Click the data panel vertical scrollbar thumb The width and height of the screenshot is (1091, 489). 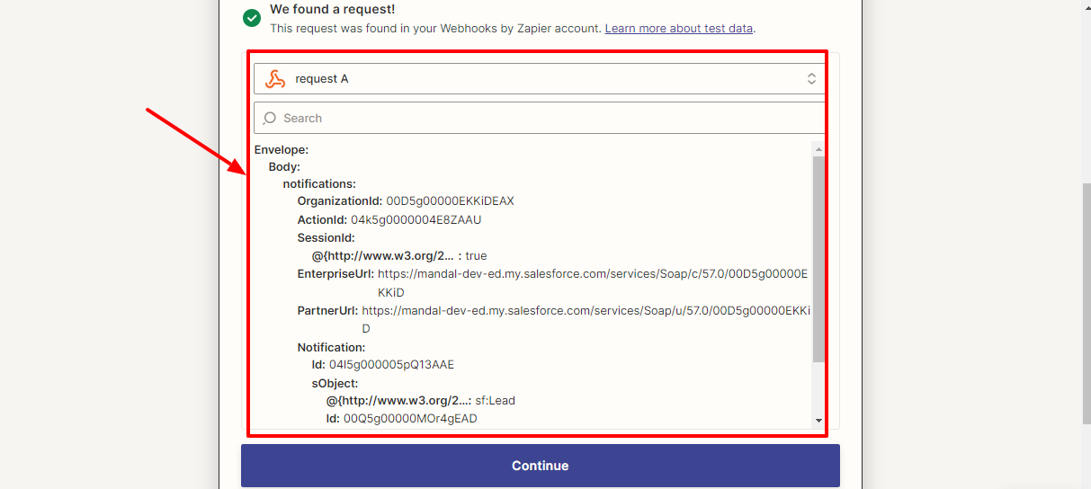point(818,259)
